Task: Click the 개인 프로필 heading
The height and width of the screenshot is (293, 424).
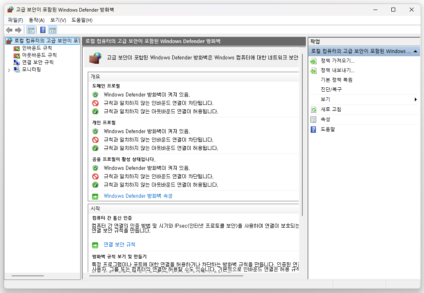Action: [104, 122]
